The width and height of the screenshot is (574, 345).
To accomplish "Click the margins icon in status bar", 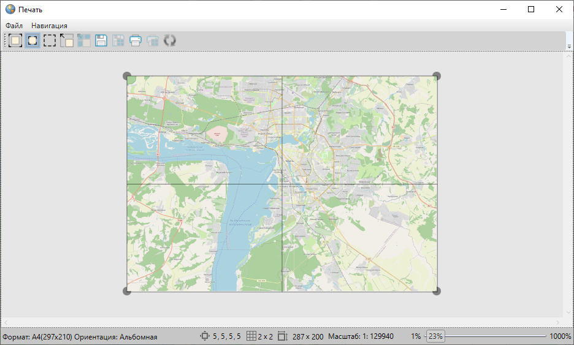I will pyautogui.click(x=205, y=336).
